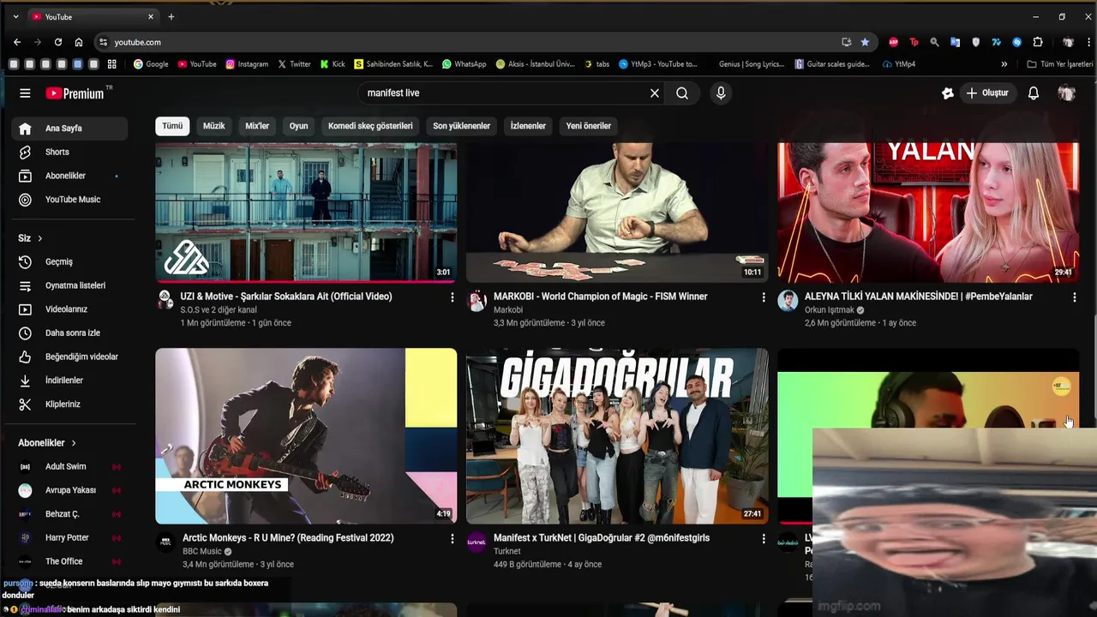Select the İzlenenler filter chip
The width and height of the screenshot is (1097, 617).
pyautogui.click(x=528, y=126)
